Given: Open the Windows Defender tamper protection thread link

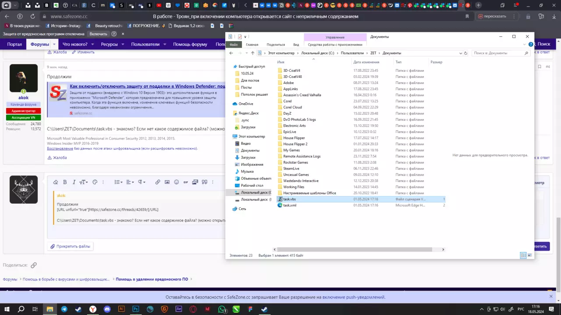Looking at the screenshot, I should click(x=147, y=87).
